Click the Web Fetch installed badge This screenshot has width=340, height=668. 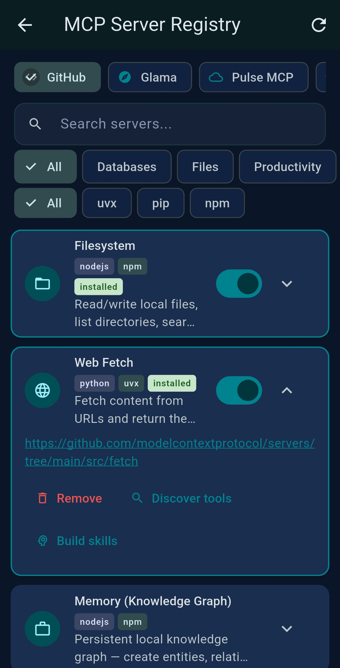(172, 383)
